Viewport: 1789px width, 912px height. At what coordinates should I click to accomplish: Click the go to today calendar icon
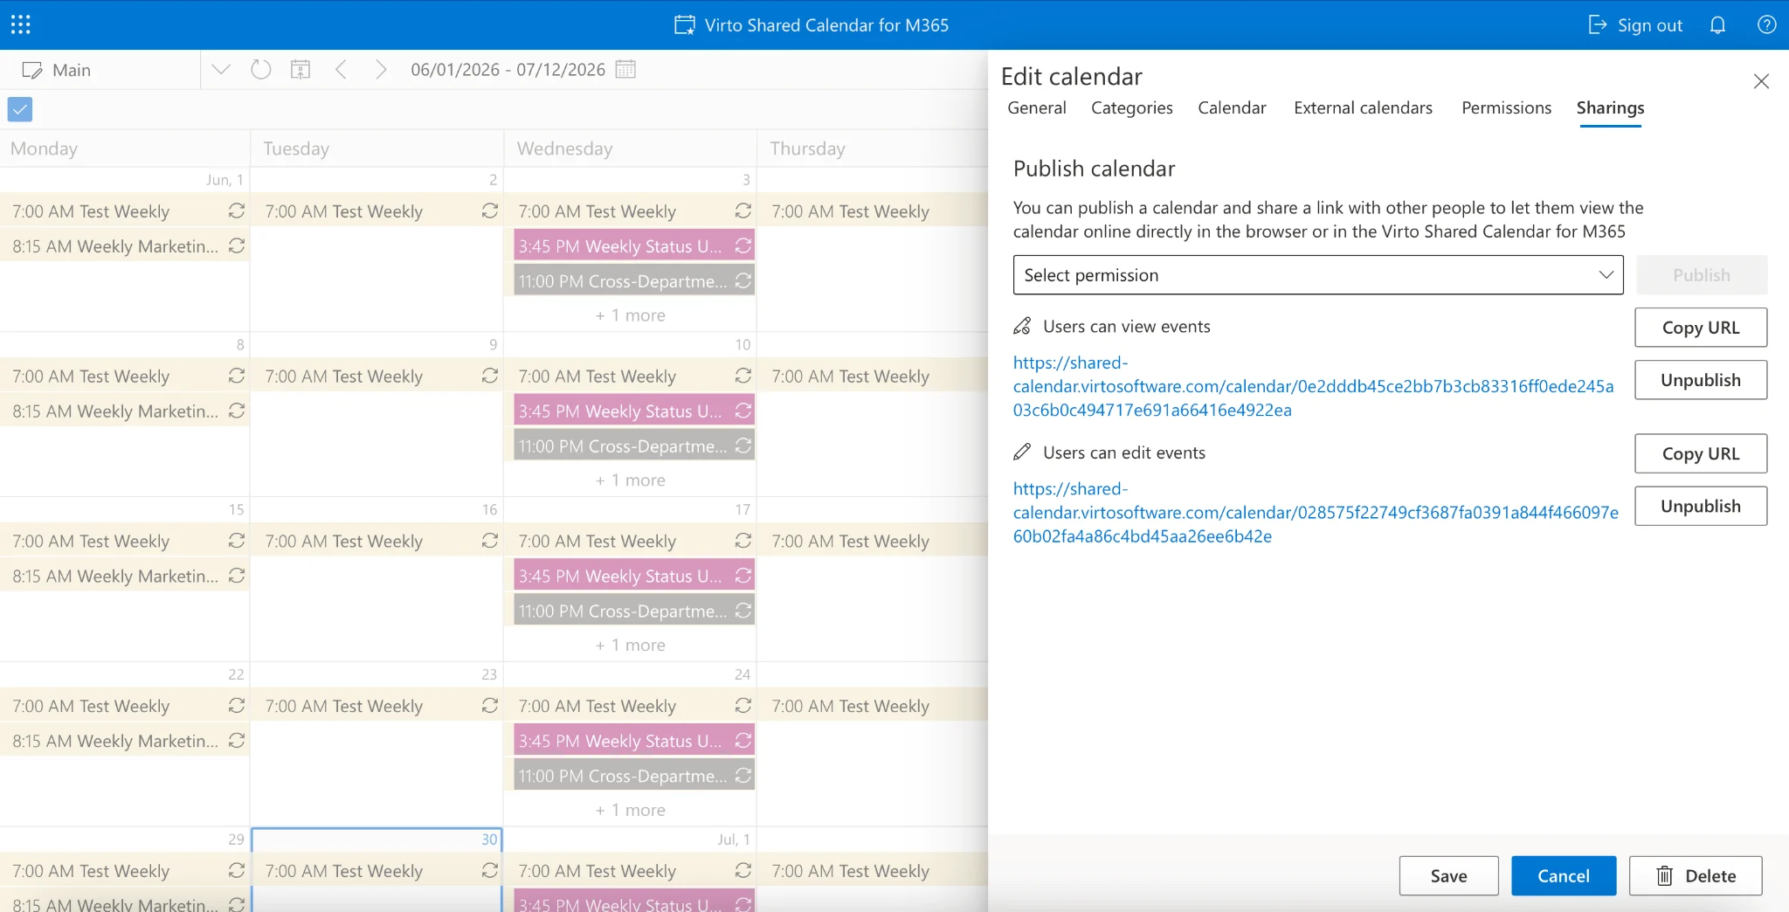tap(300, 69)
